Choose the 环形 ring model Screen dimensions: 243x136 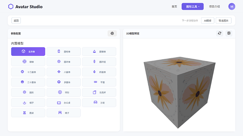click(63, 92)
